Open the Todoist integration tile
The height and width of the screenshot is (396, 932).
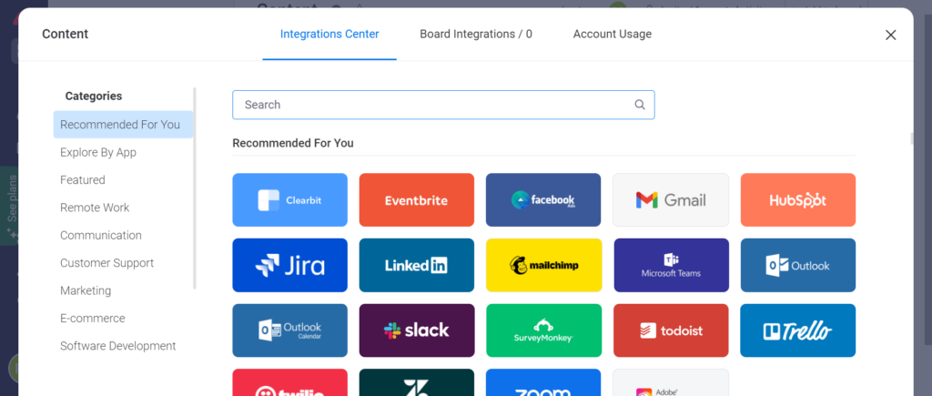click(671, 330)
